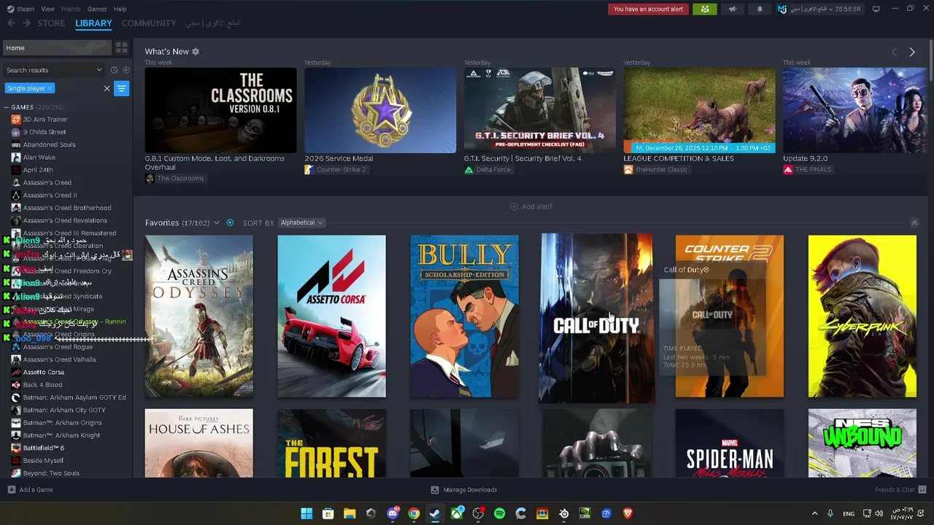This screenshot has height=525, width=934.
Task: Open the View menu
Action: point(47,9)
